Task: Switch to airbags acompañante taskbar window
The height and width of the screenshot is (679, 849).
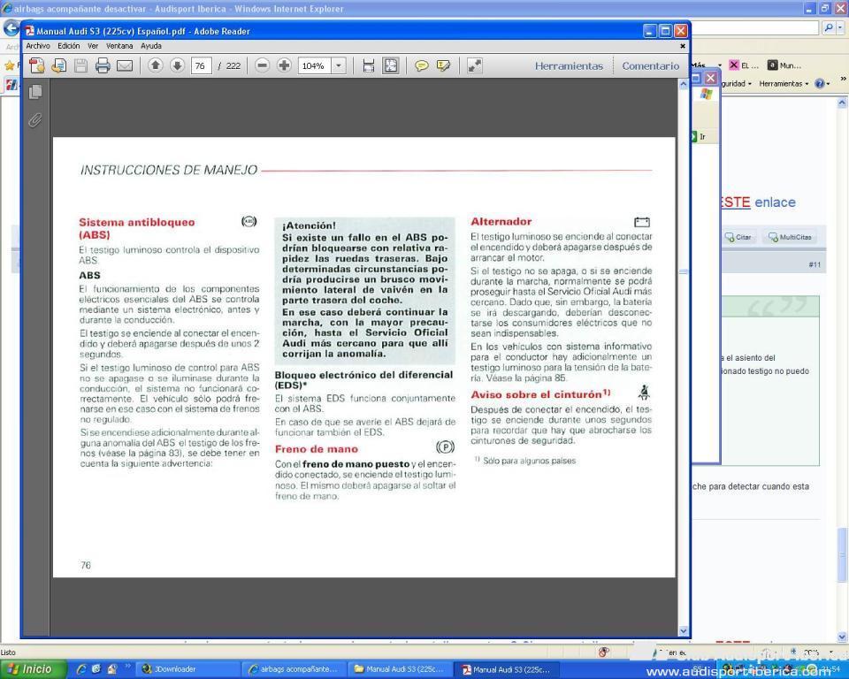Action: click(293, 669)
